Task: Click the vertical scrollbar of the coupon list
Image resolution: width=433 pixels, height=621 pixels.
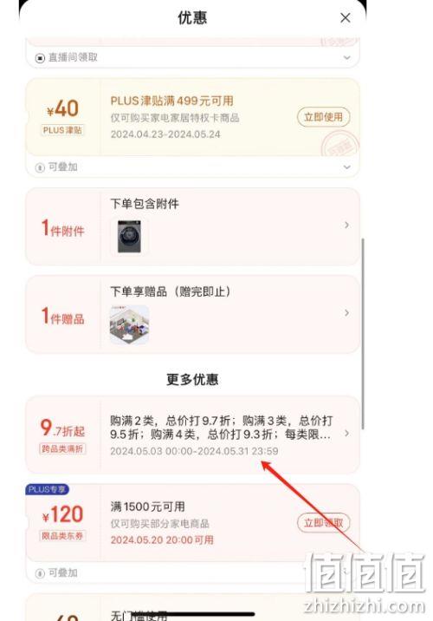Action: pos(363,334)
